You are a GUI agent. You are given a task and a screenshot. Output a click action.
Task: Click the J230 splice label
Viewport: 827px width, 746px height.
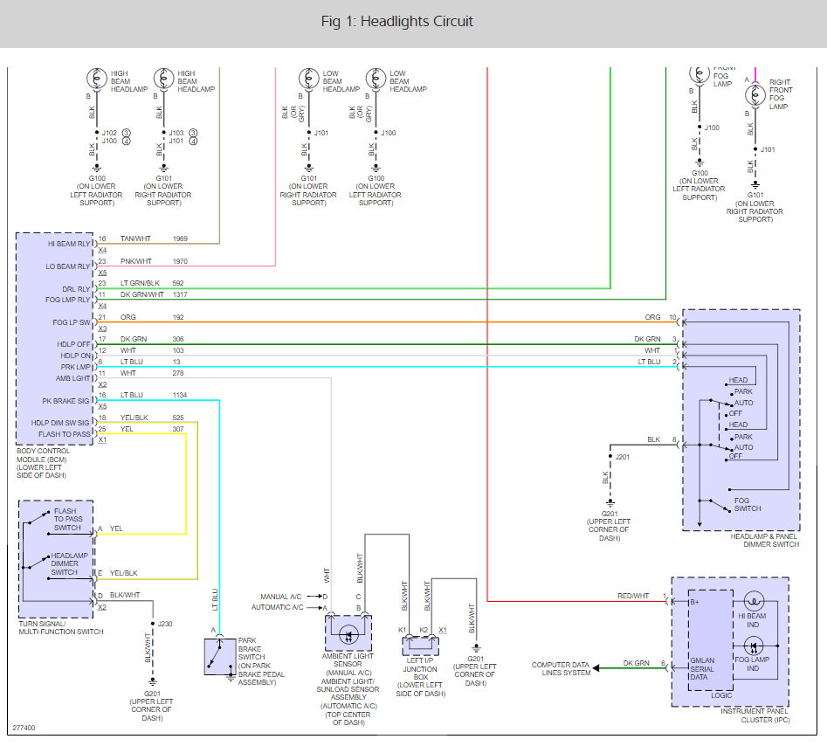point(165,624)
